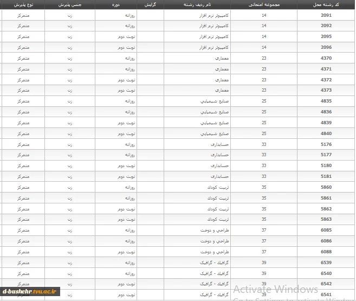Image resolution: width=356 pixels, height=301 pixels.
Task: Click متمرکز in row 5863
Action: (x=23, y=220)
